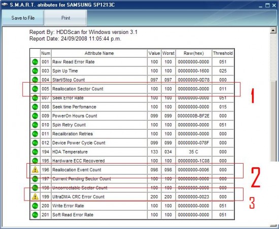Viewport: 279px width, 229px height.
Task: Maximize the S.M.A.R.T. attributes window
Action: tap(267, 6)
